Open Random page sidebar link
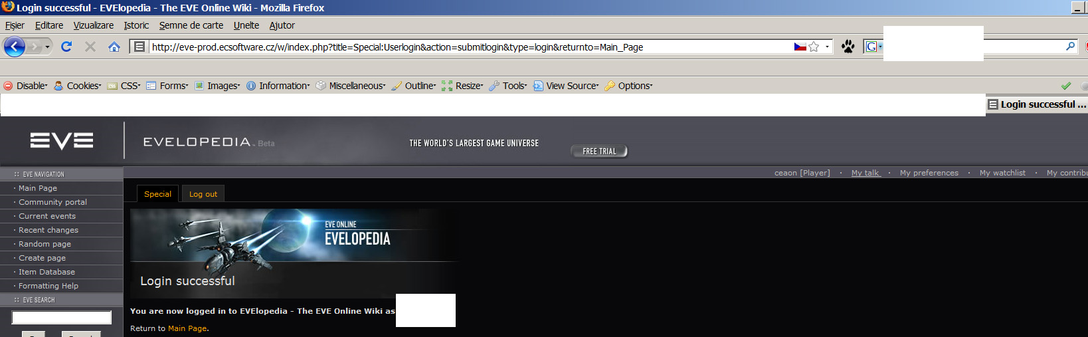1088x337 pixels. 45,244
